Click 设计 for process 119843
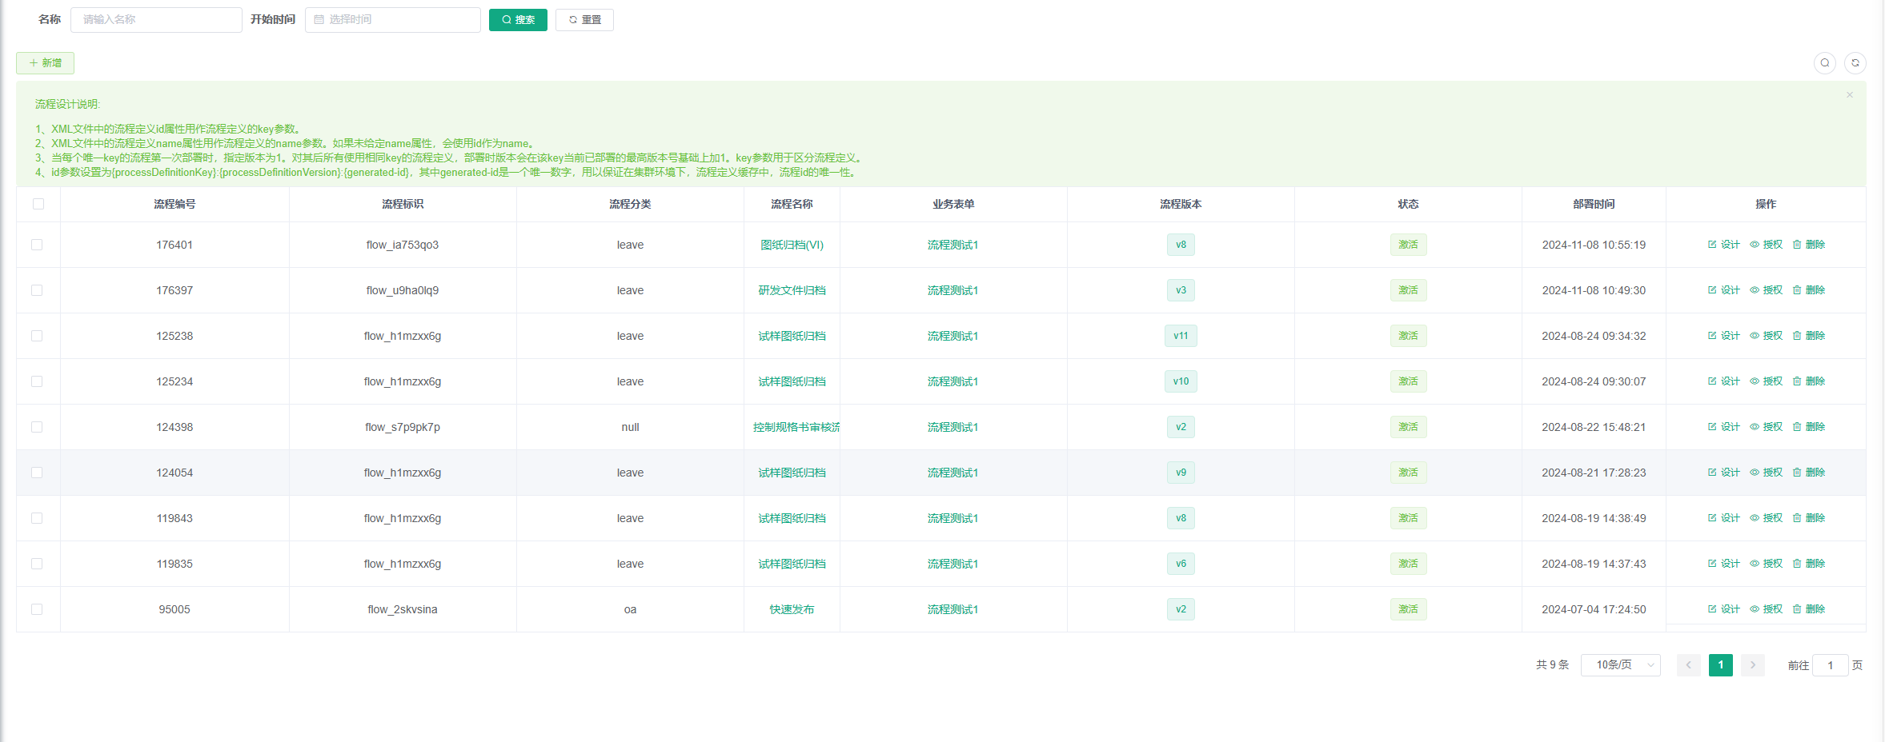This screenshot has width=1885, height=742. click(1723, 518)
